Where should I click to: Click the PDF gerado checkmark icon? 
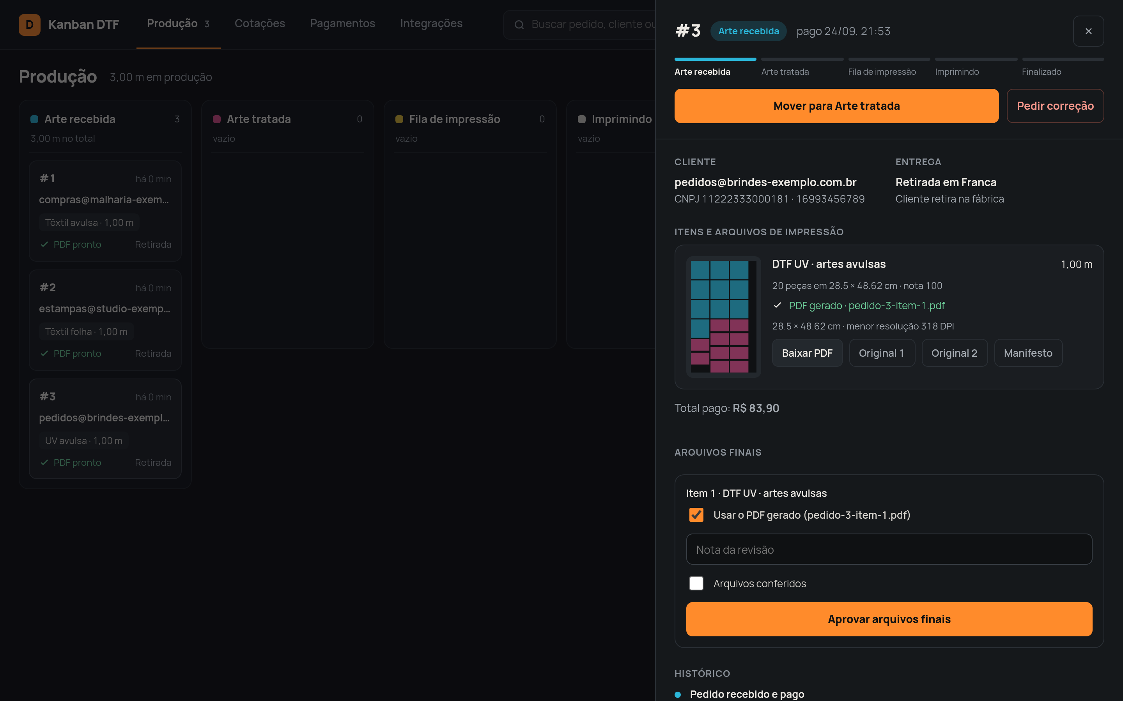[777, 306]
